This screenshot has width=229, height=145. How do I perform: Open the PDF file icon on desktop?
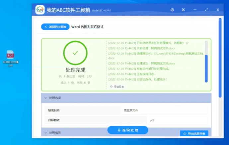coord(10,55)
